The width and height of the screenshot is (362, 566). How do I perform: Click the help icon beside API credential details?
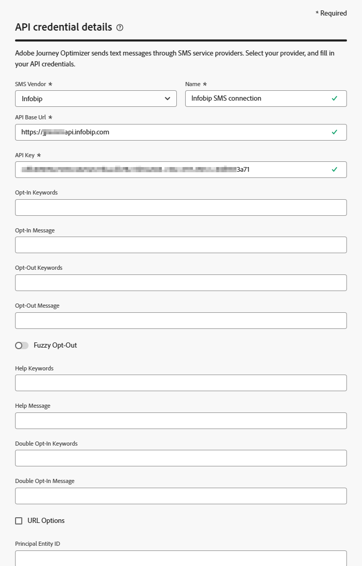click(x=120, y=28)
